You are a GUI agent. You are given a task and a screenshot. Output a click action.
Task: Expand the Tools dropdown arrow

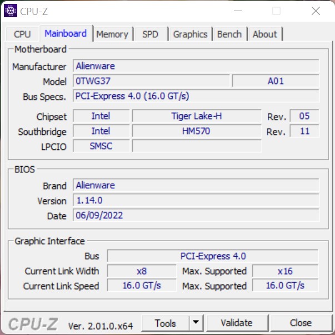pyautogui.click(x=196, y=323)
